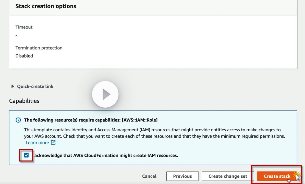305x184 pixels.
Task: Click the external link icon beside Learn more
Action: click(x=53, y=143)
